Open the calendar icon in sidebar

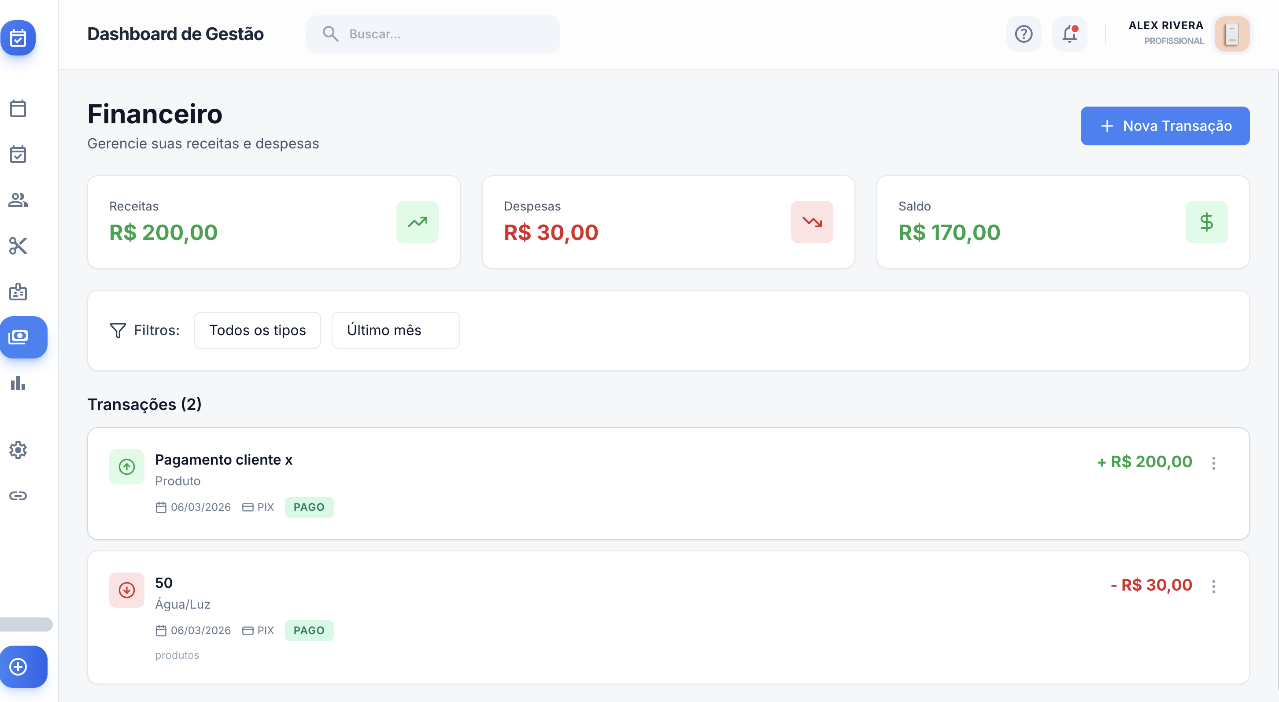coord(18,108)
